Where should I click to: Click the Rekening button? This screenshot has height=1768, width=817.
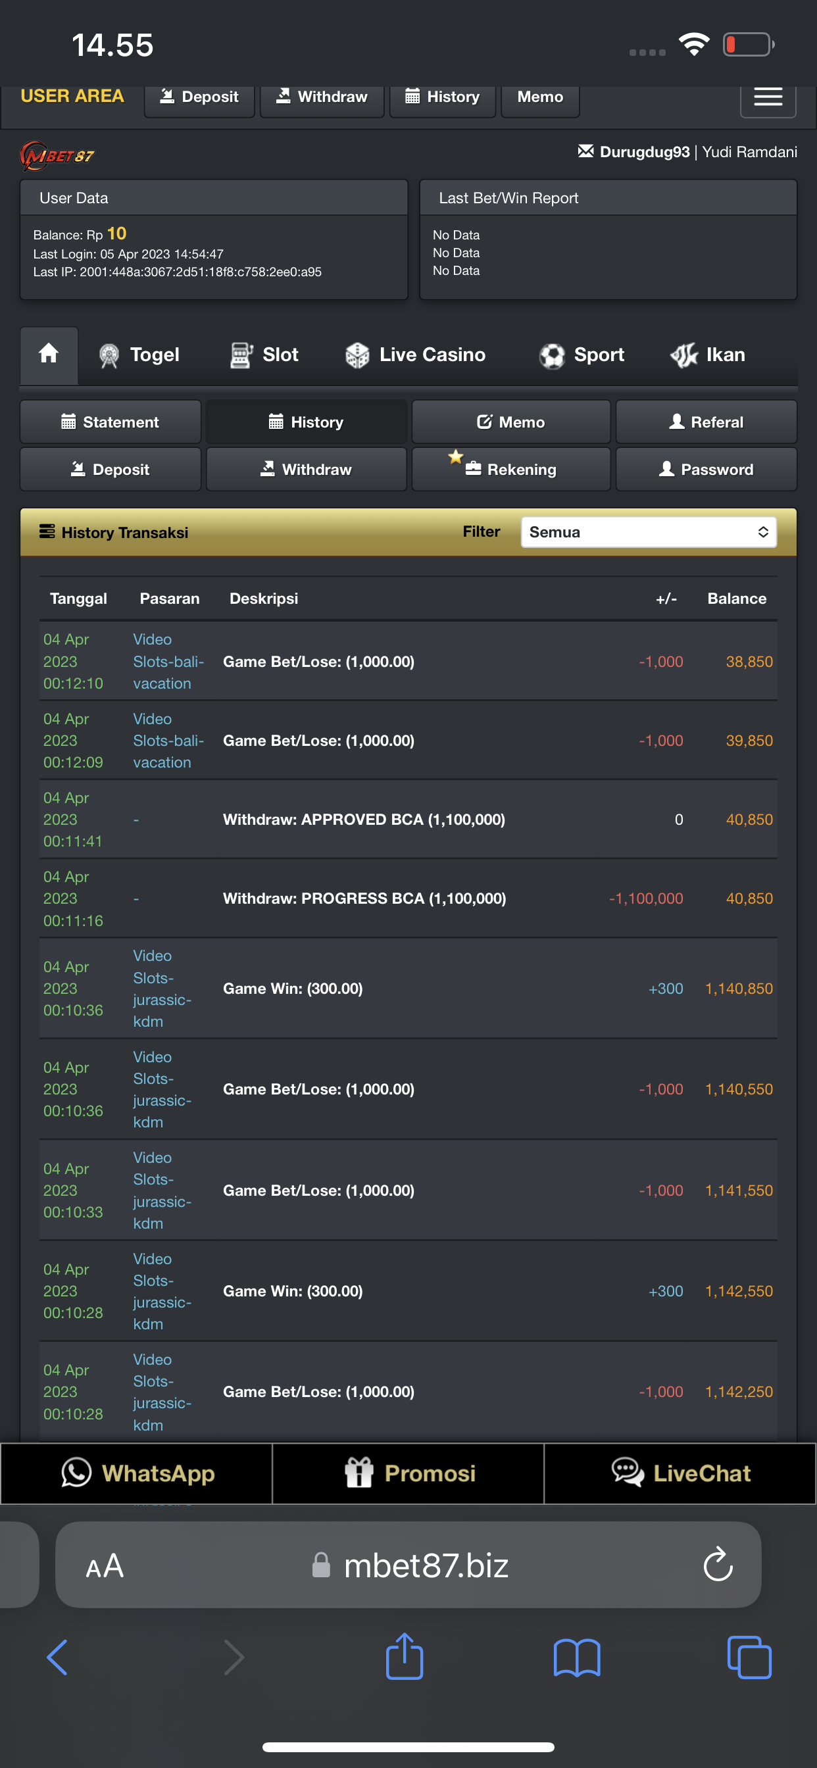pos(511,470)
